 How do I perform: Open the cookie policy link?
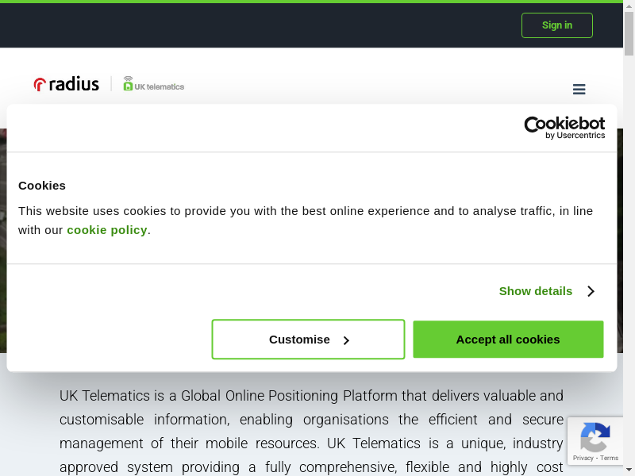tap(107, 230)
